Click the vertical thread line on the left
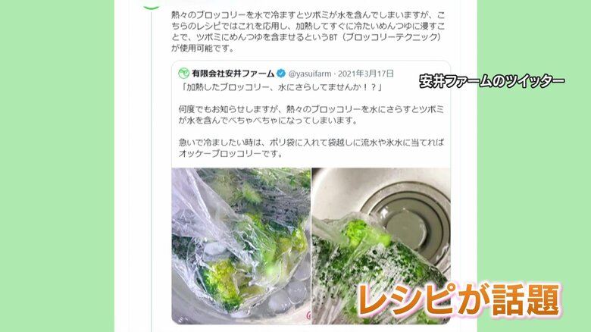 [x=152, y=170]
